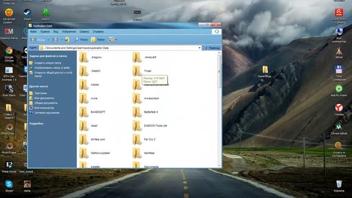
Task: Collapse the Задачи для файлов и папок section
Action: click(x=48, y=56)
